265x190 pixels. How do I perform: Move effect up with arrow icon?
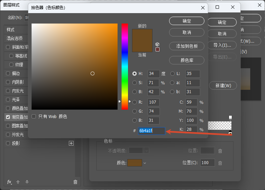18,182
